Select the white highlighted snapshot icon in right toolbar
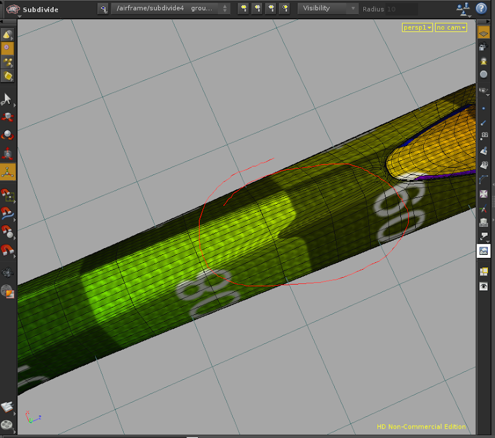This screenshot has width=495, height=438. tap(484, 251)
